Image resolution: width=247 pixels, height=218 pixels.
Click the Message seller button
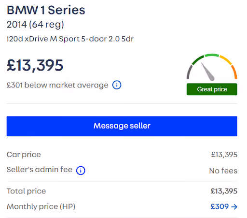[x=122, y=126]
